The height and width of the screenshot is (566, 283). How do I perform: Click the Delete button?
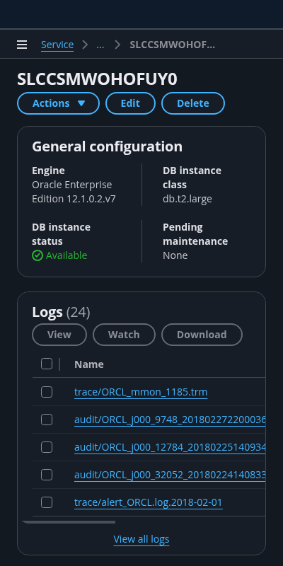(x=193, y=103)
